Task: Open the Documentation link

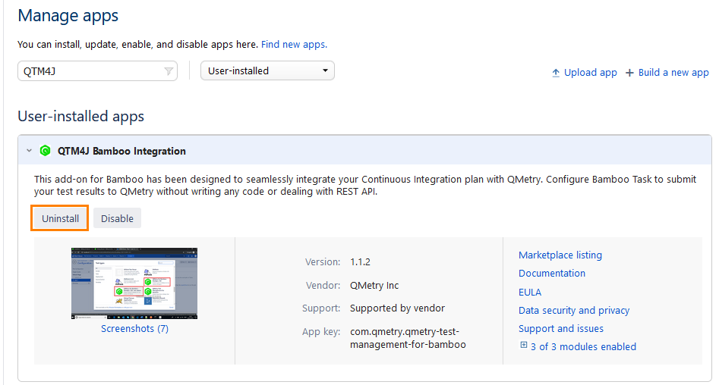Action: click(x=551, y=273)
